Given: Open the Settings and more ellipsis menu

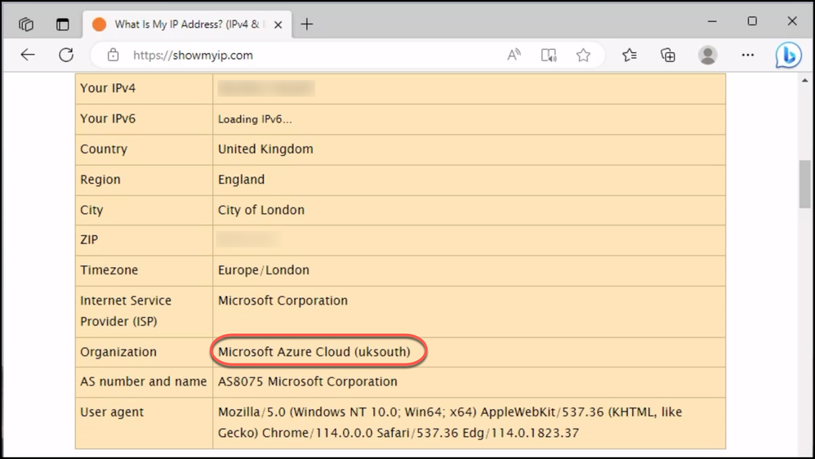Looking at the screenshot, I should coord(747,55).
